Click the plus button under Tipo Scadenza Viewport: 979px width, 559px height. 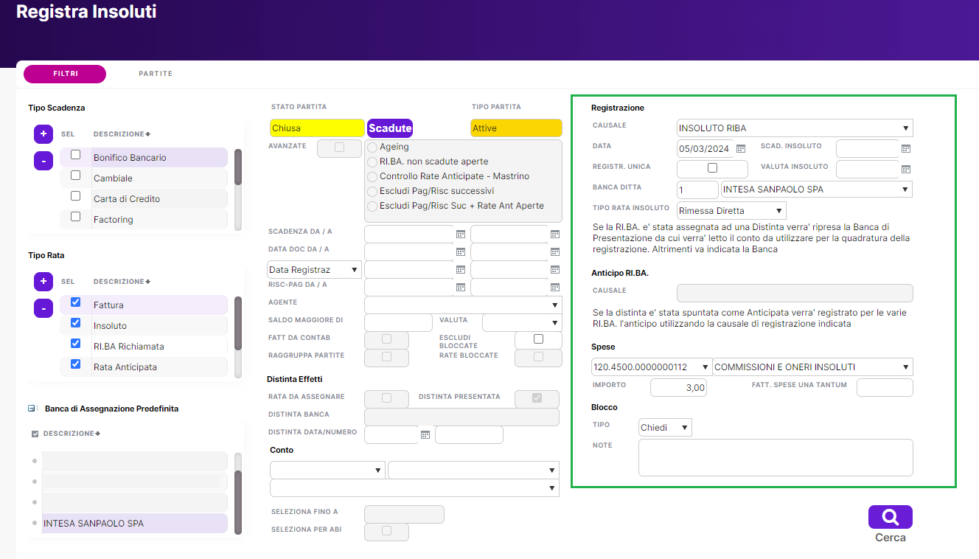pyautogui.click(x=43, y=134)
